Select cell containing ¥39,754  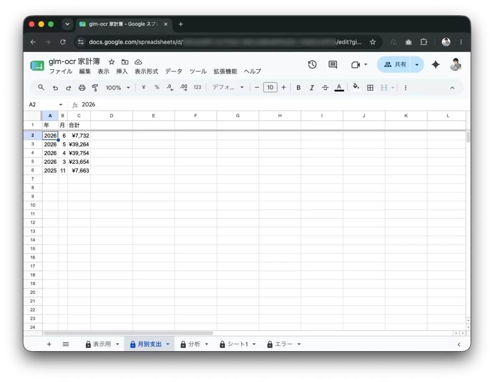pyautogui.click(x=79, y=153)
